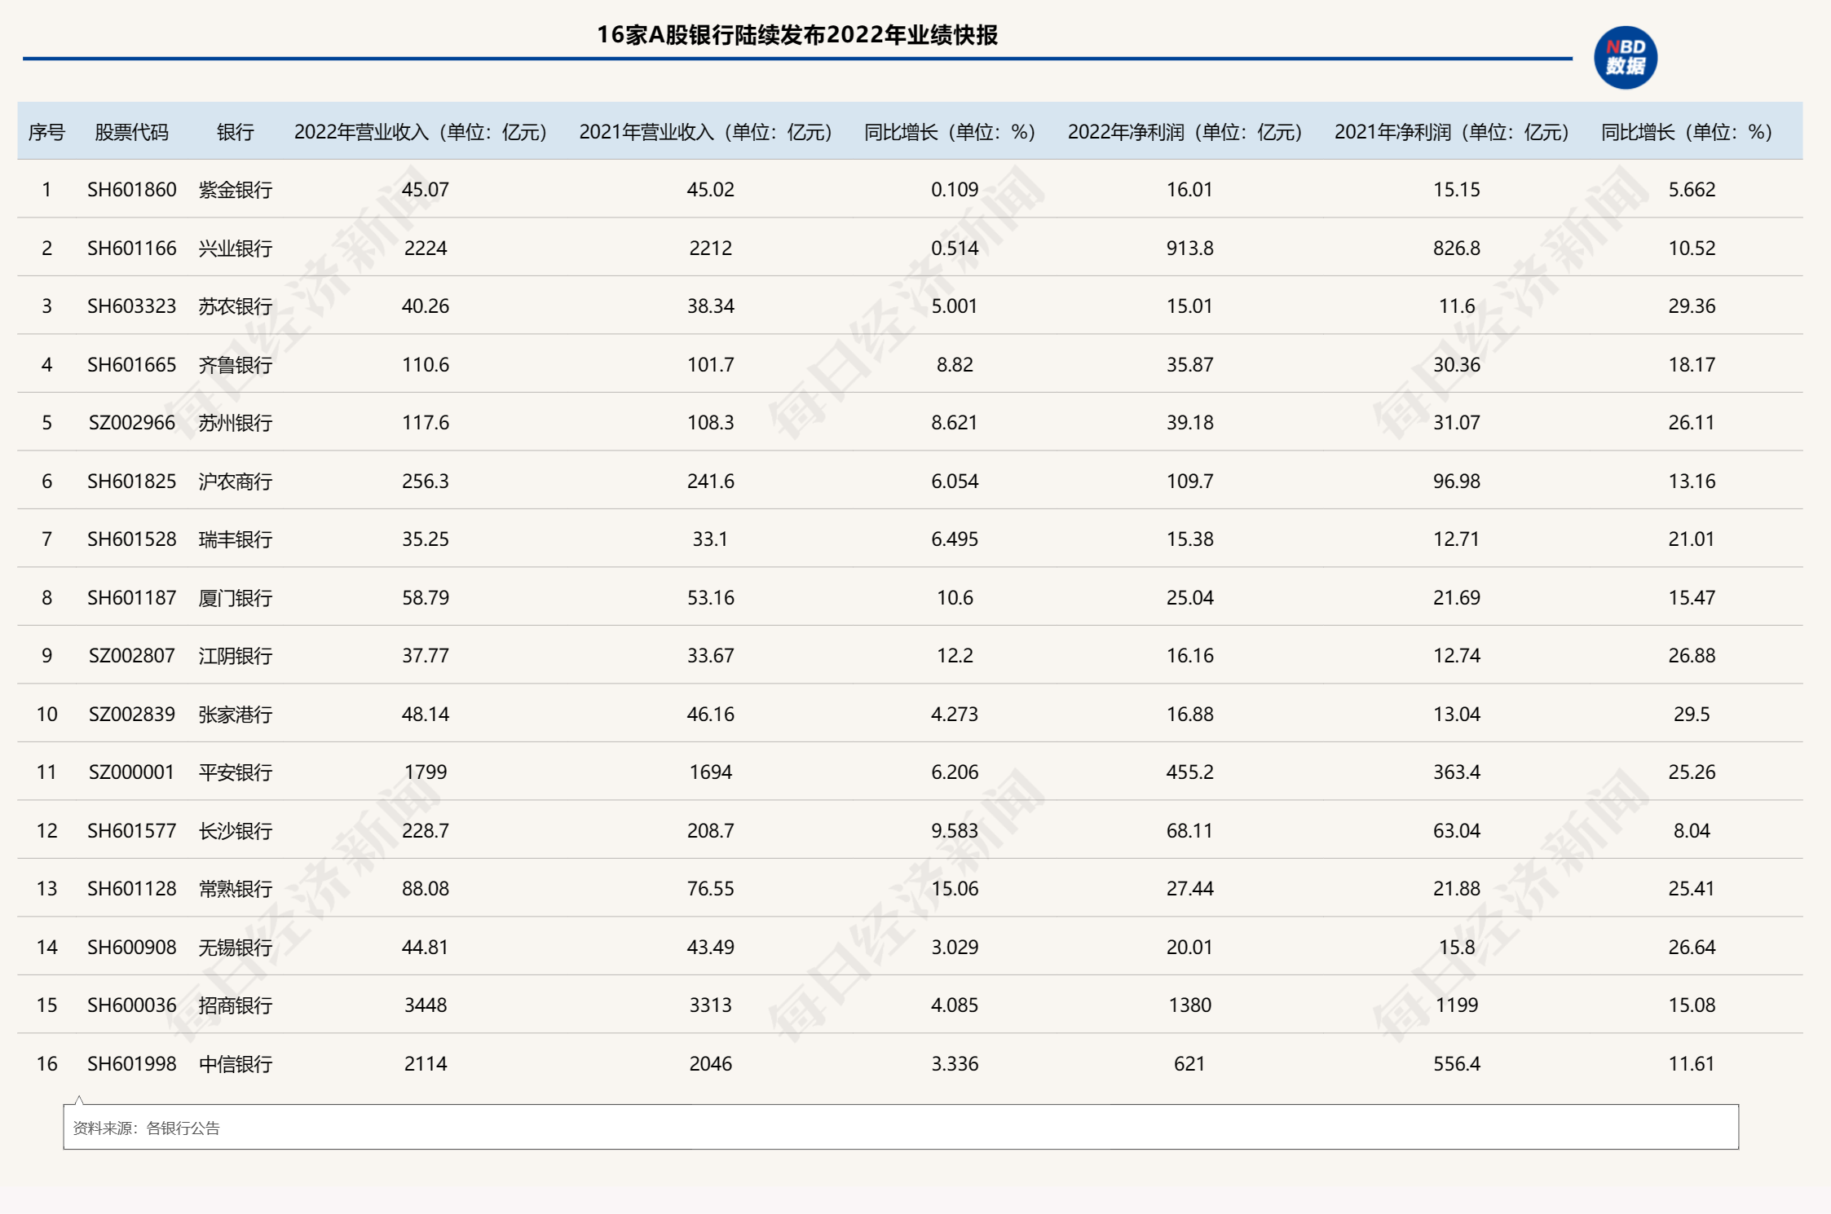The height and width of the screenshot is (1214, 1831).
Task: Select stock code SH601577
Action: pyautogui.click(x=132, y=831)
